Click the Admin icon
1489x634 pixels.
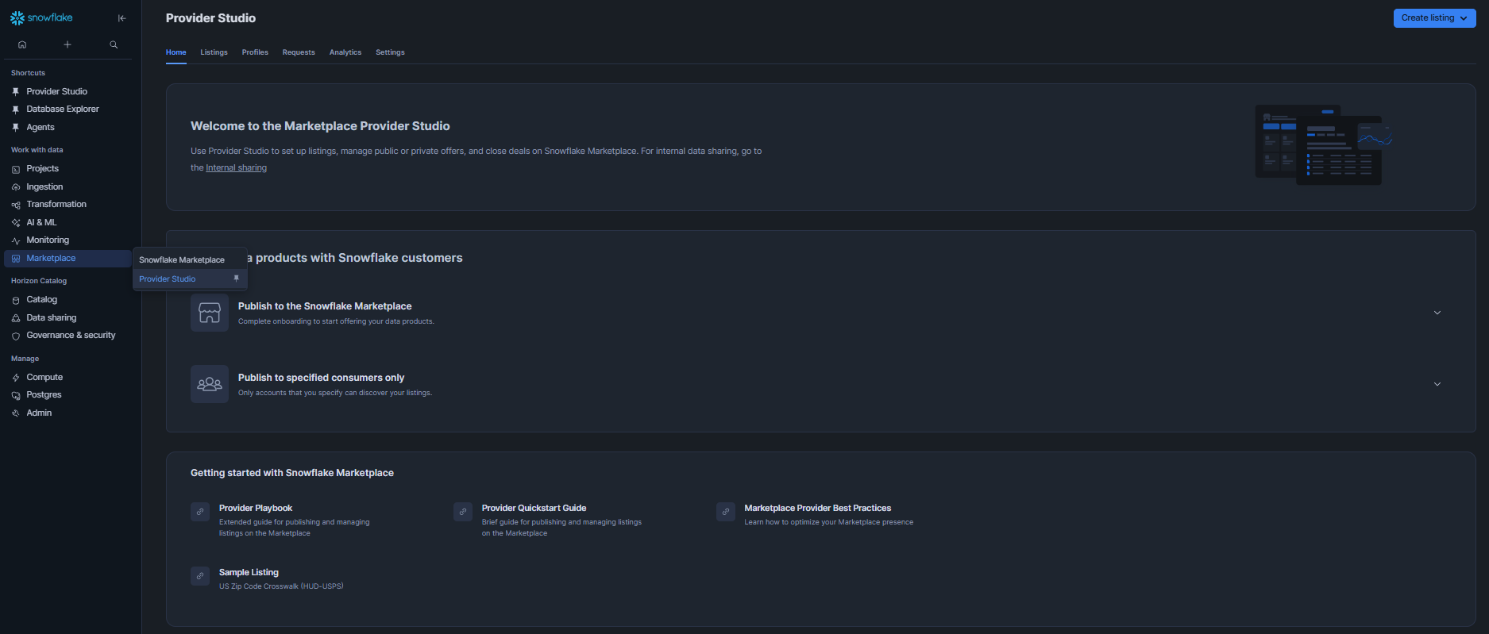point(16,413)
